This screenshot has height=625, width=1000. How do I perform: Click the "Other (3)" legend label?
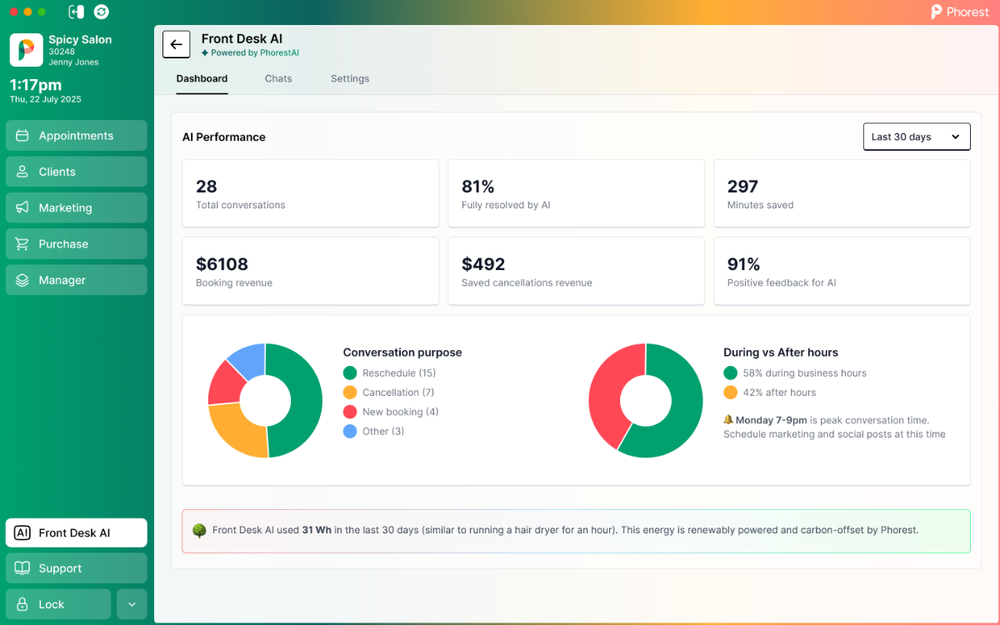tap(383, 432)
